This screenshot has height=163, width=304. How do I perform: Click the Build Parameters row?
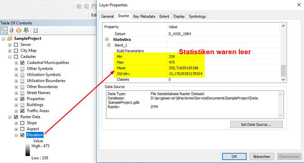(x=191, y=51)
